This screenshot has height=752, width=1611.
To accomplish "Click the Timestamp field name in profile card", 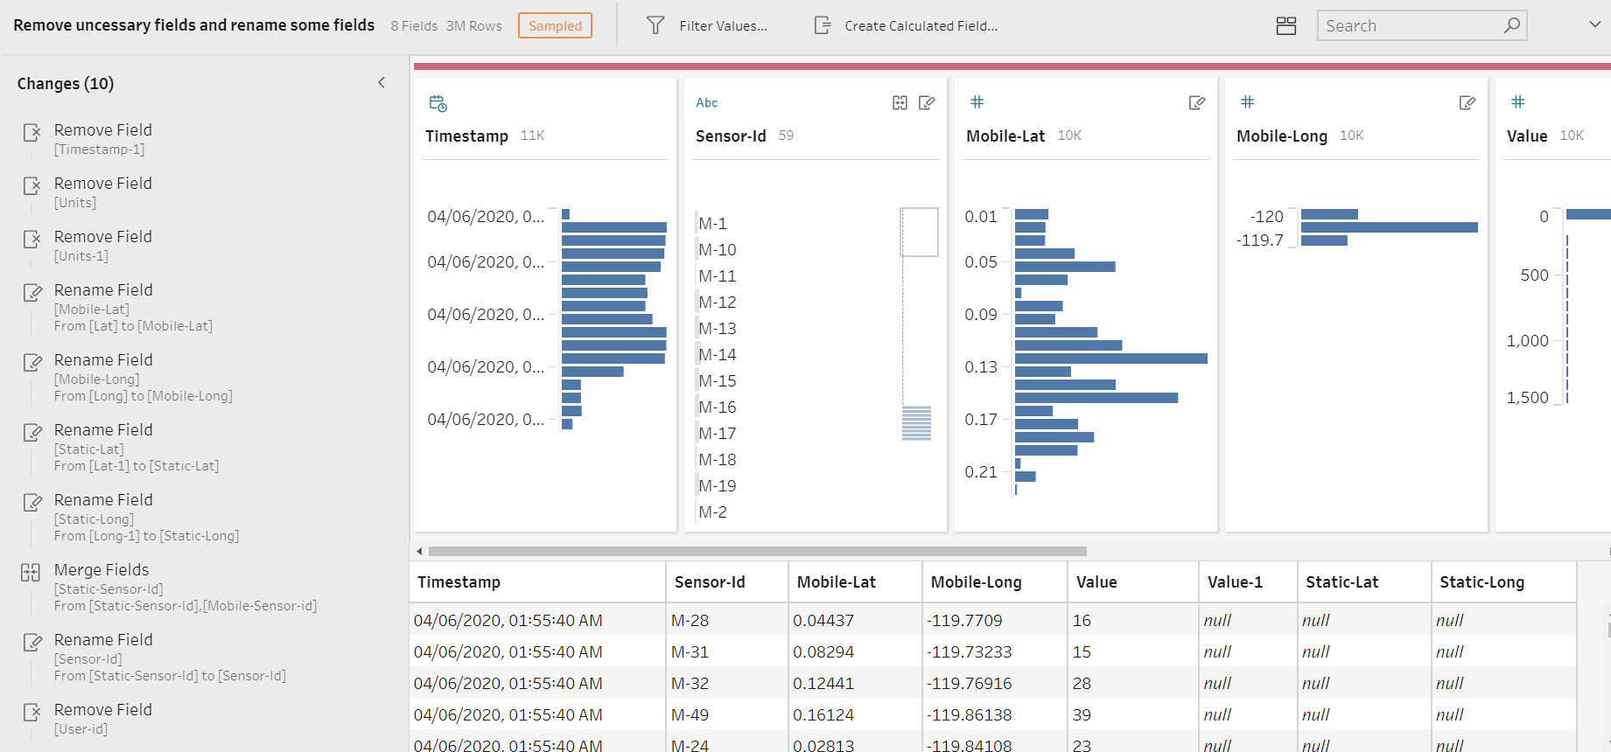I will pos(466,136).
